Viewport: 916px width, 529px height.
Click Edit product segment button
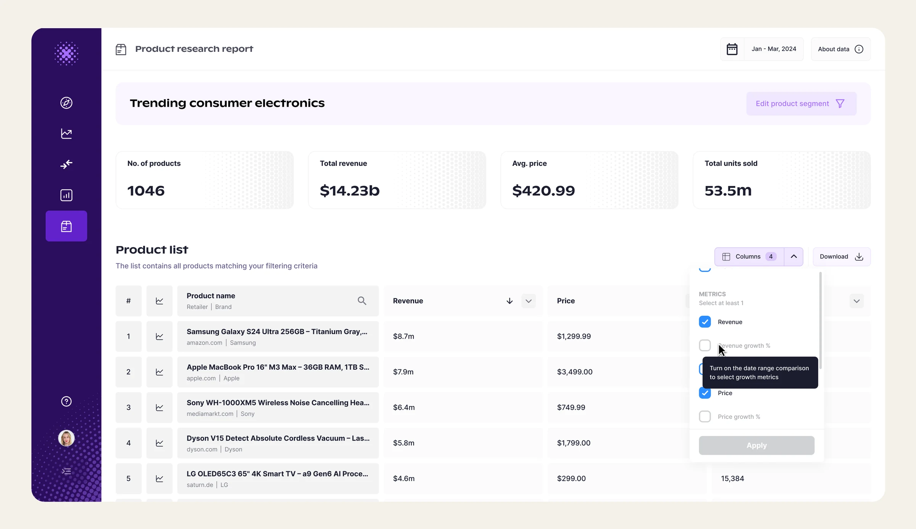tap(801, 104)
